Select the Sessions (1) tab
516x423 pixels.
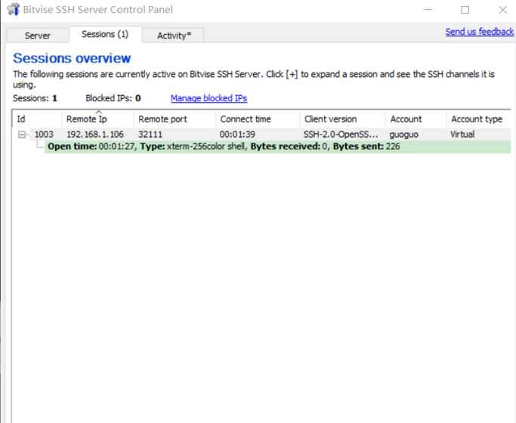[105, 34]
